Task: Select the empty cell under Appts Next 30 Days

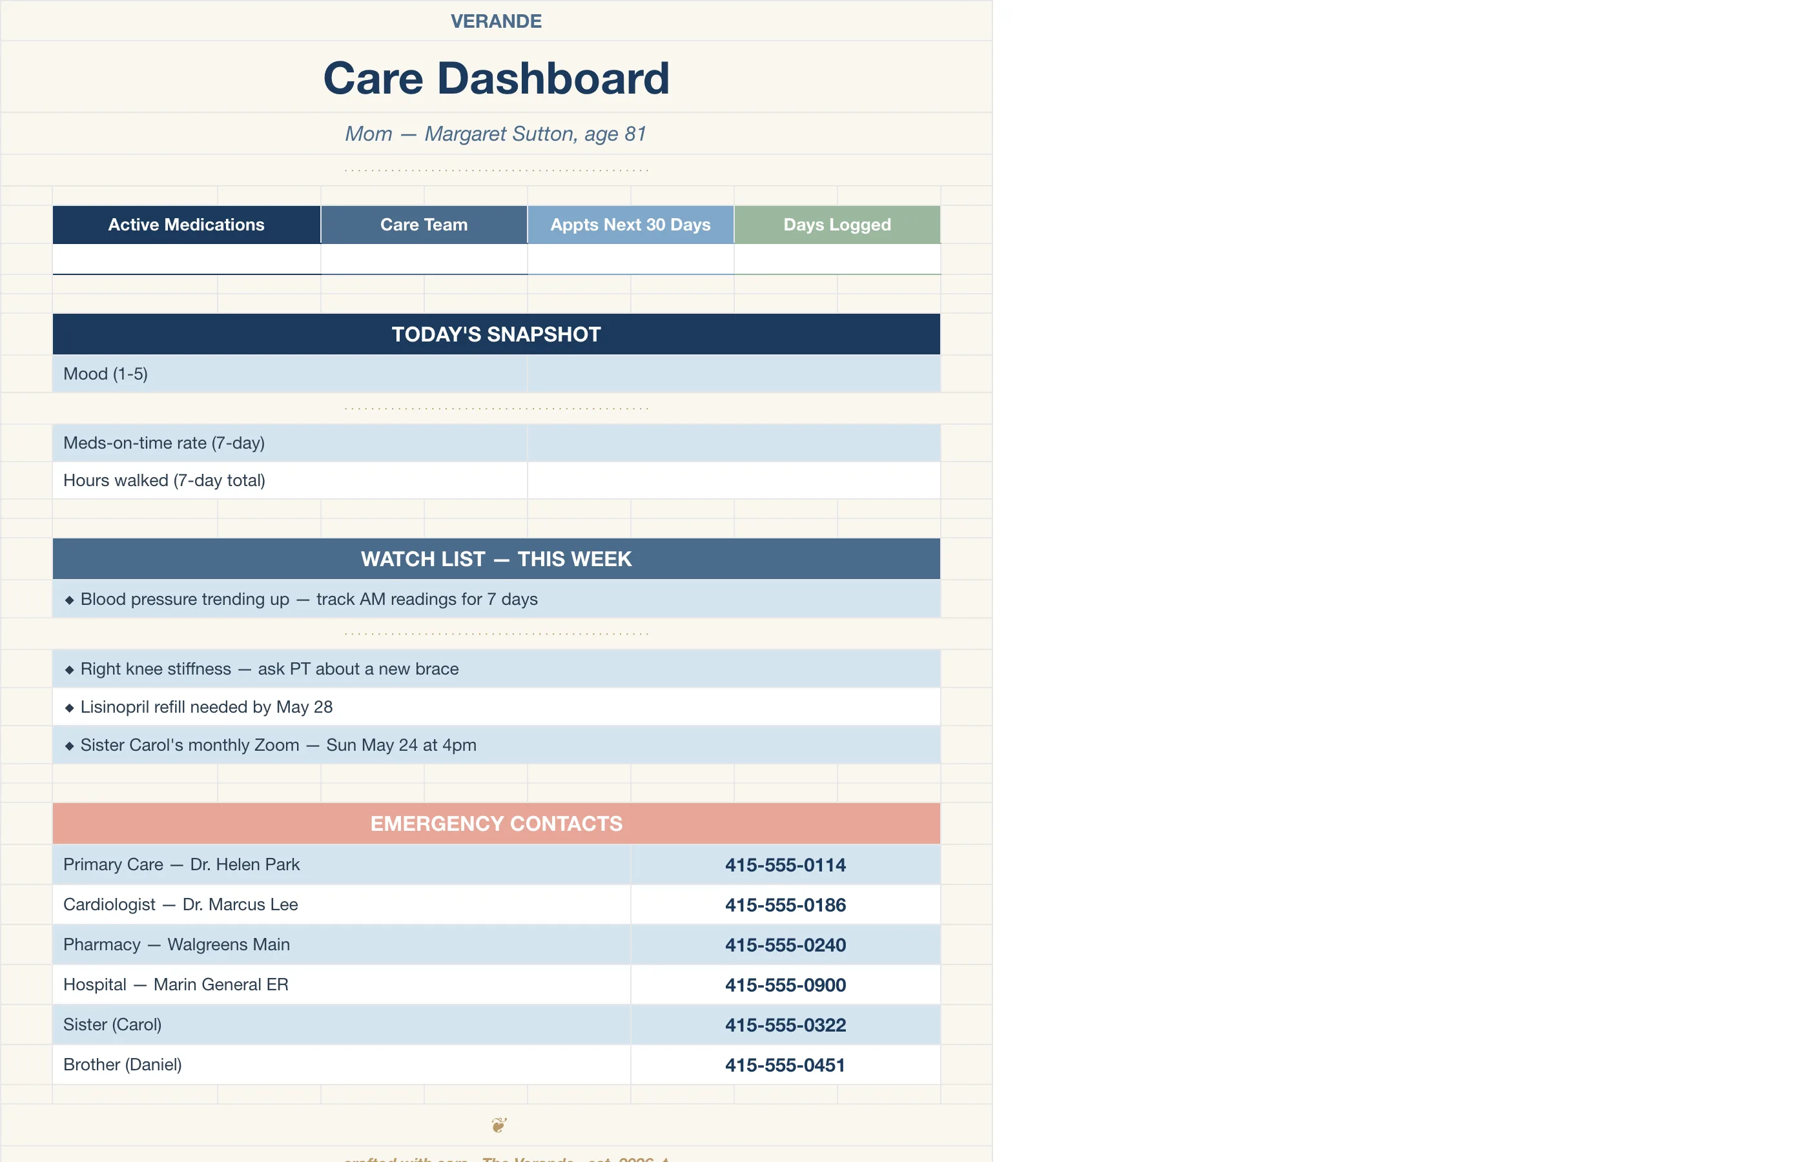Action: pos(631,259)
